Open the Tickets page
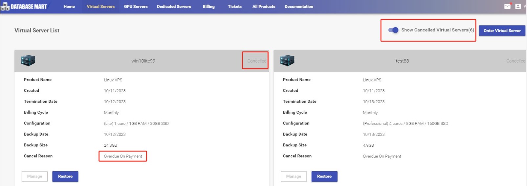The width and height of the screenshot is (527, 186). pyautogui.click(x=234, y=7)
